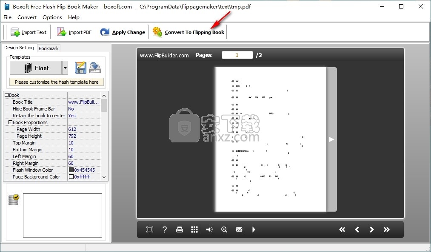Click the Import PDF toolbar button
The height and width of the screenshot is (252, 431).
[x=74, y=32]
